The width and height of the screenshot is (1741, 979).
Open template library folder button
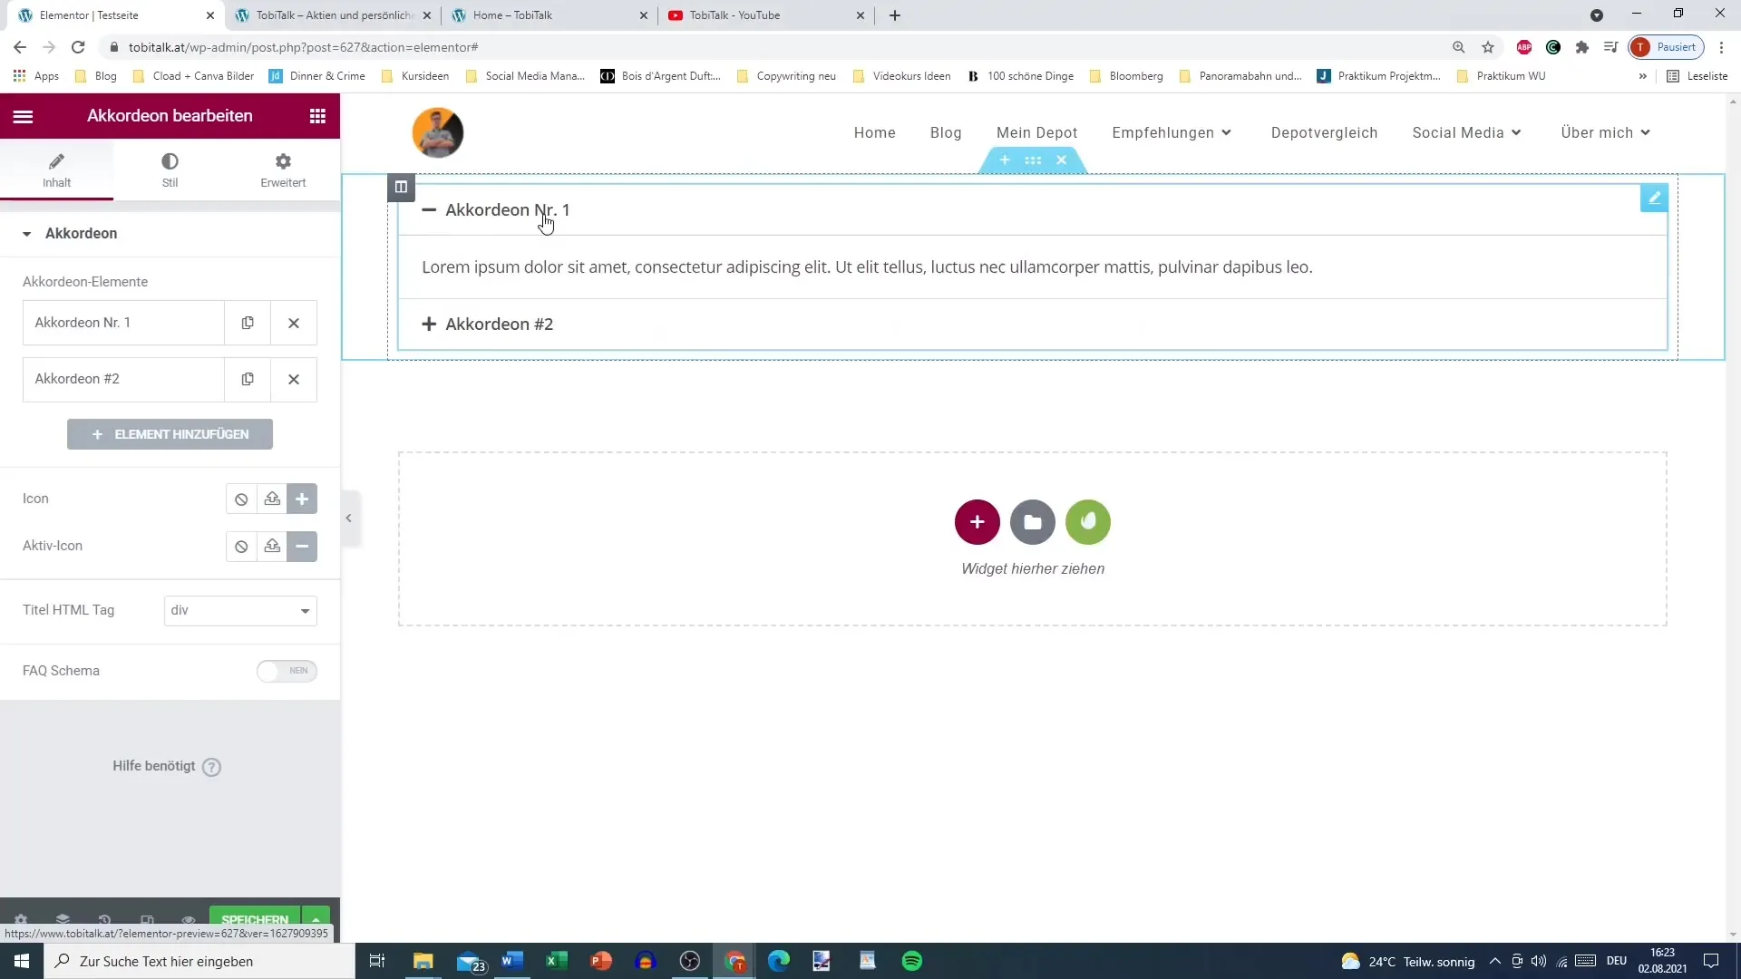tap(1032, 522)
